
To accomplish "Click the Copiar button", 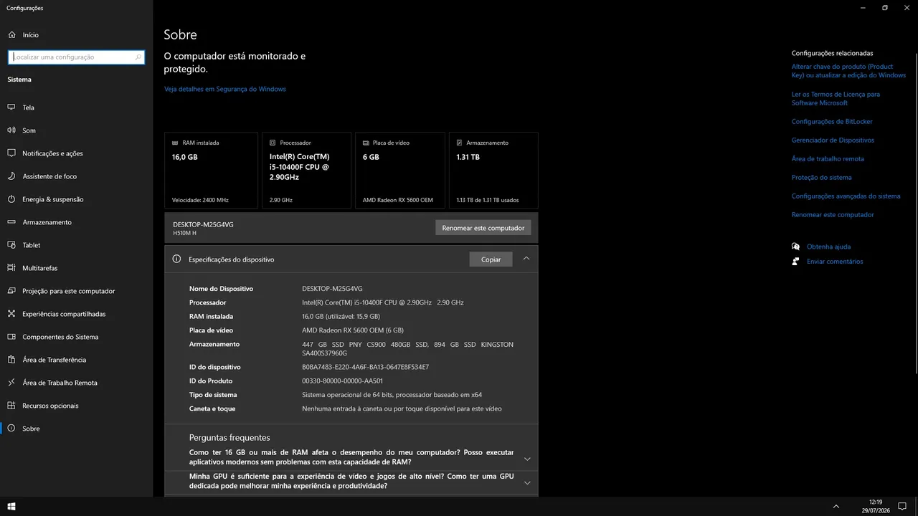I will 491,259.
